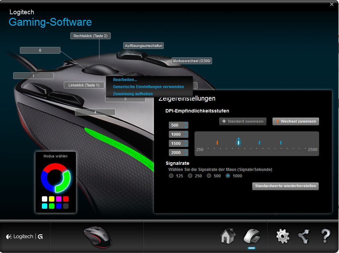
Task: Click the 1000 DPI value field
Action: pos(179,134)
